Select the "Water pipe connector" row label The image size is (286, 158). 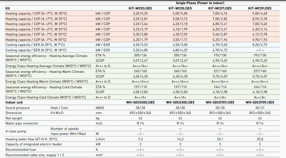[22, 123]
